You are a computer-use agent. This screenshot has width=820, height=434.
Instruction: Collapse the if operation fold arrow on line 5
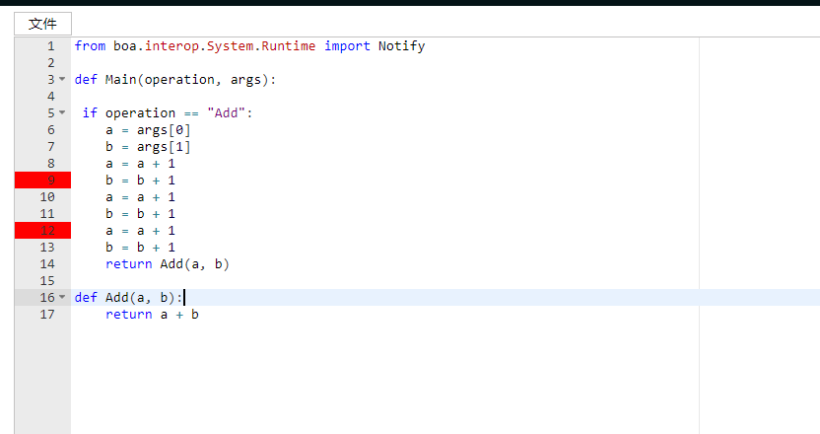62,112
